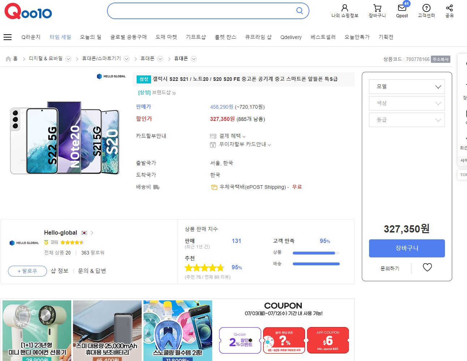Expand 휴대폰/스마트기기 breadcrumb chevron
The width and height of the screenshot is (467, 361).
pyautogui.click(x=127, y=59)
